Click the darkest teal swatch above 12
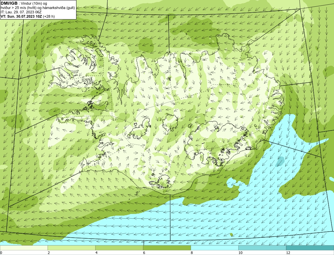This screenshot has width=334, height=255. tap(310, 248)
